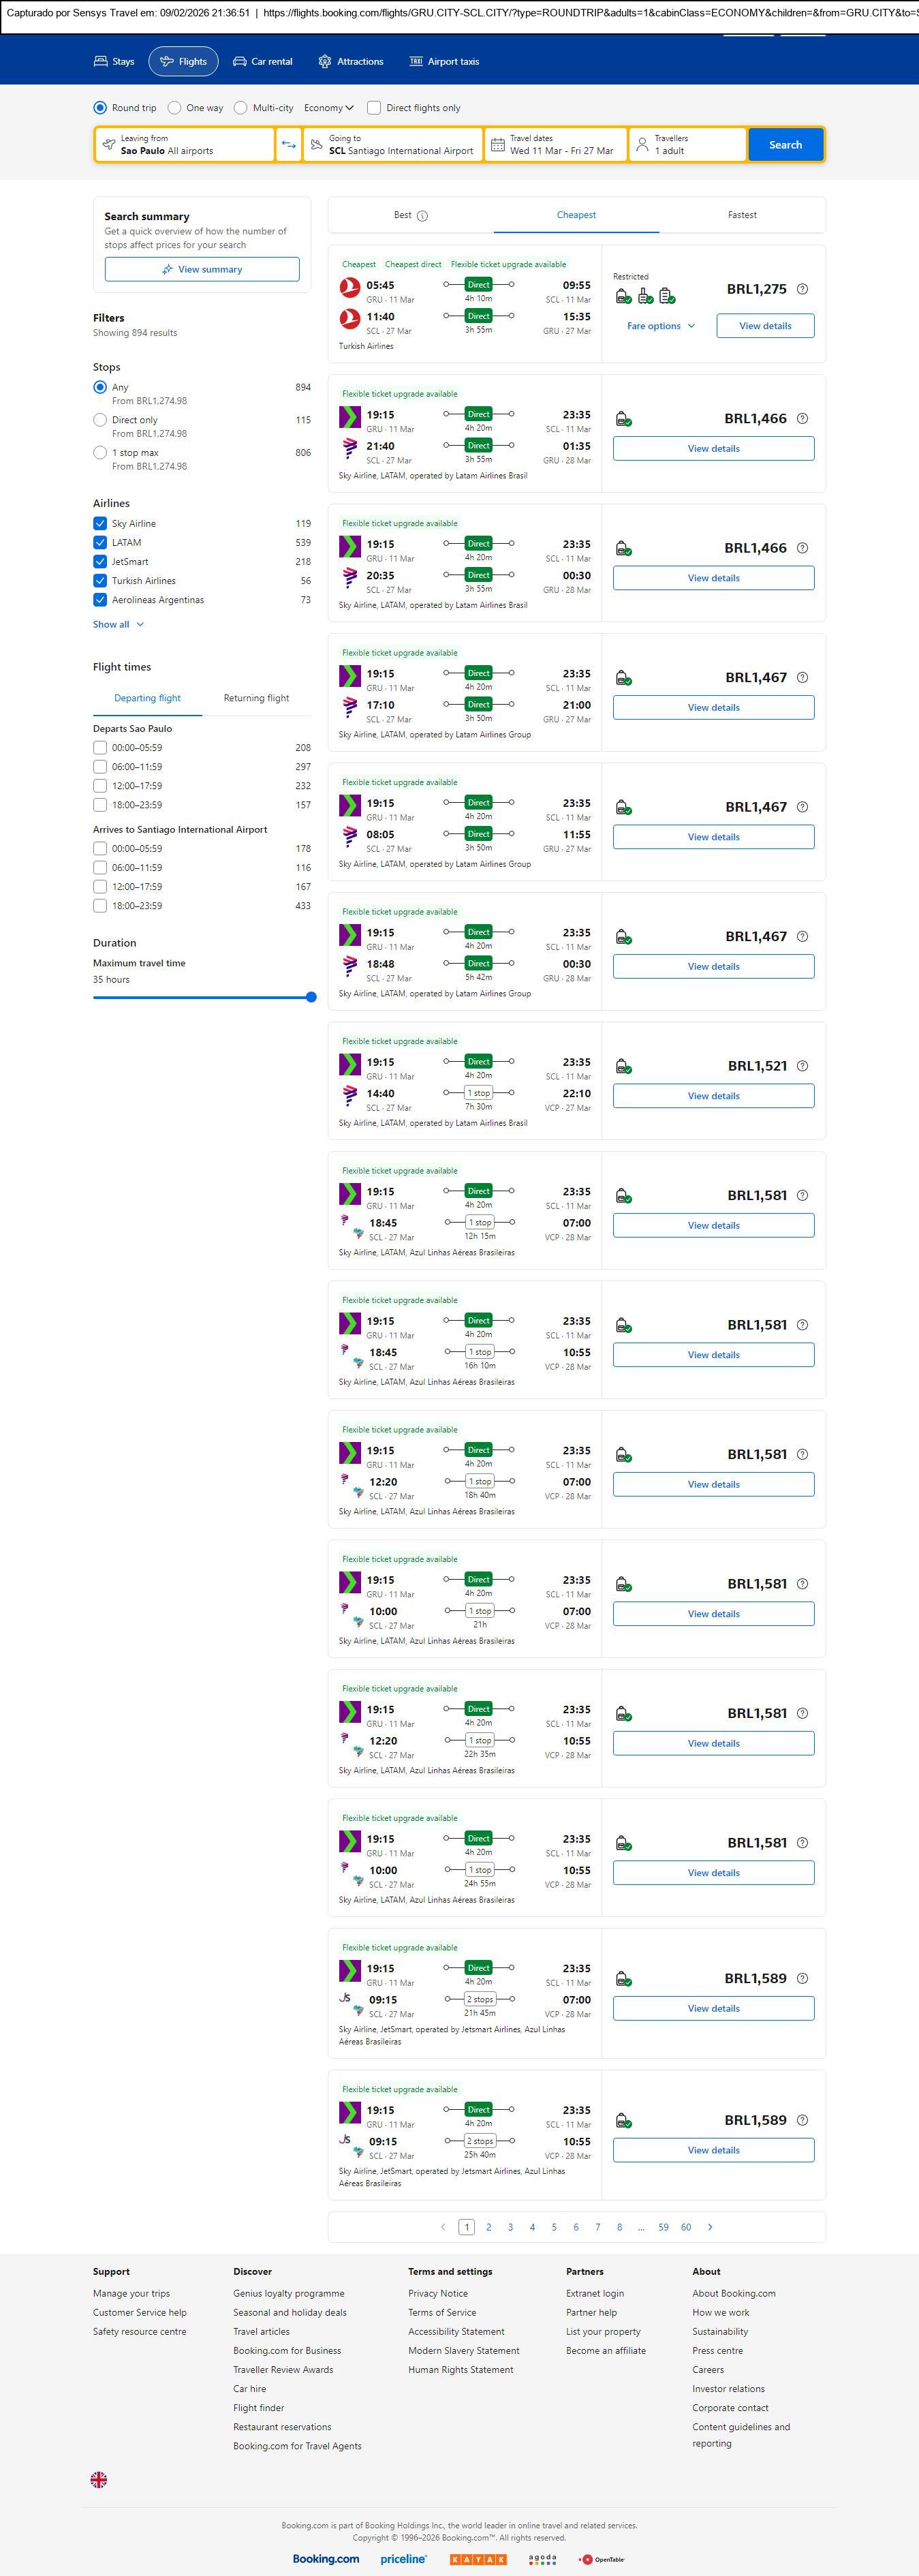Click the Maximum travel time slider handle
The image size is (919, 2576).
pyautogui.click(x=311, y=997)
